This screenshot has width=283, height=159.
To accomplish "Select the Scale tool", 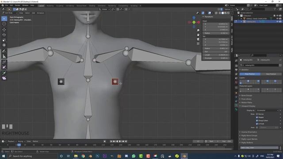I will pos(4,40).
